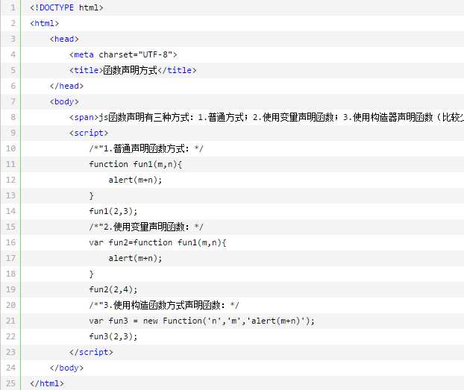464x390 pixels.
Task: Click the closing brace on line 13
Action: click(x=92, y=195)
